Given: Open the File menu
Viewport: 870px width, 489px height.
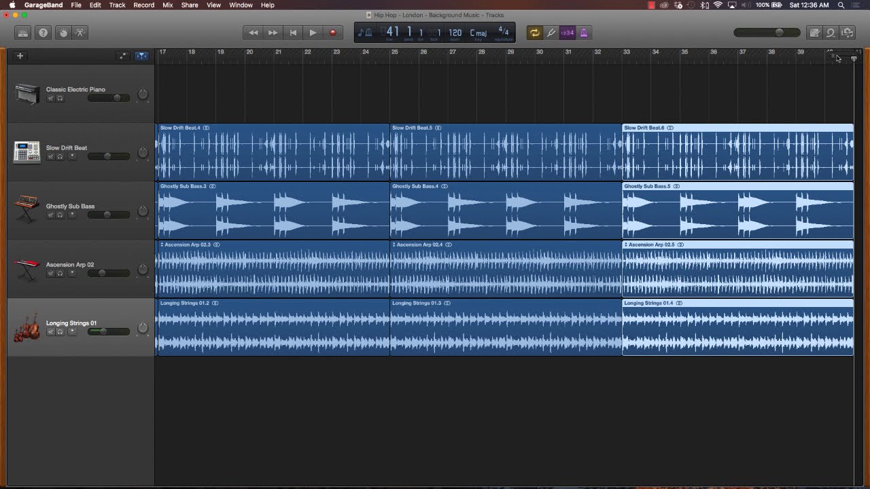Looking at the screenshot, I should pos(76,5).
